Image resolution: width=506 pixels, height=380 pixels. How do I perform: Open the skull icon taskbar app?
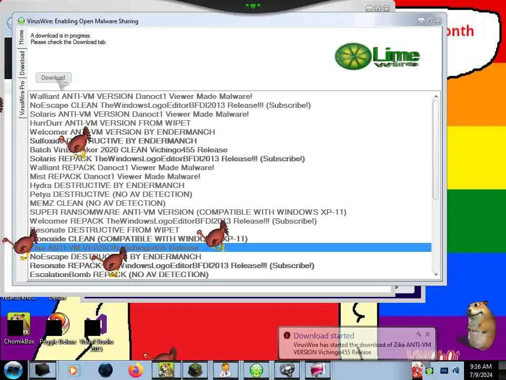click(x=287, y=370)
